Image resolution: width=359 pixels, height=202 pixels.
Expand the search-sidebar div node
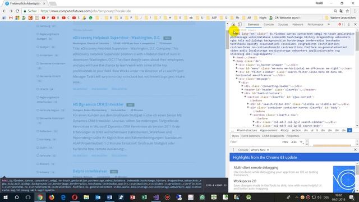click(x=254, y=122)
